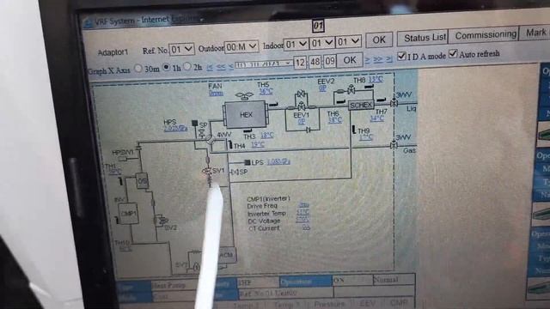Image resolution: width=550 pixels, height=309 pixels.
Task: Click the SCHEX subcool exchanger block
Action: [361, 105]
